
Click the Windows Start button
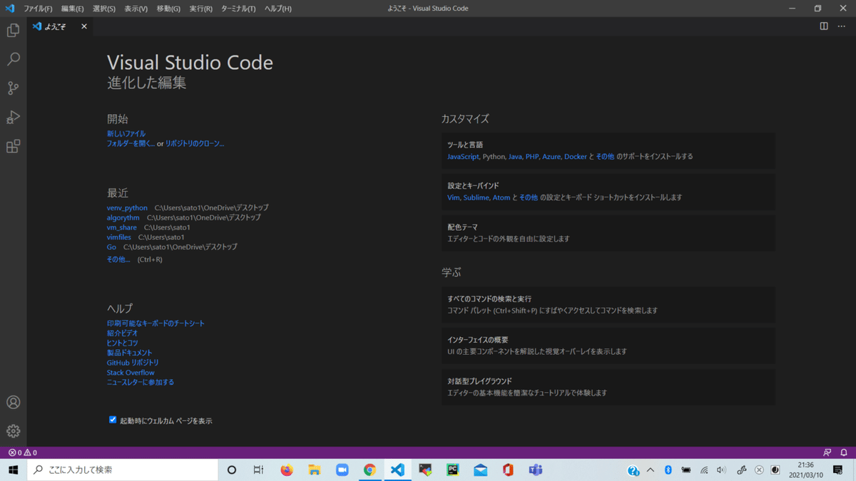(x=13, y=470)
